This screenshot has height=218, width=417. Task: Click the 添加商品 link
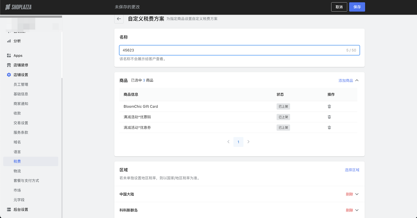click(346, 81)
